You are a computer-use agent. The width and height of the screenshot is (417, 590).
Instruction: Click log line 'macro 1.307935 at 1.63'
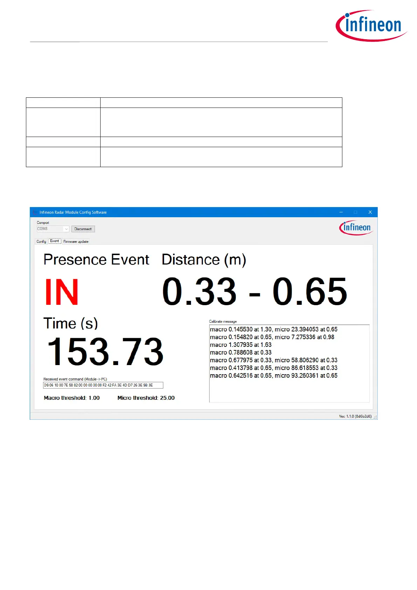(x=241, y=345)
